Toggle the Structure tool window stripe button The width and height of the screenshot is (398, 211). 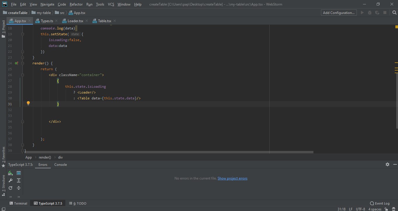[x=3, y=183]
